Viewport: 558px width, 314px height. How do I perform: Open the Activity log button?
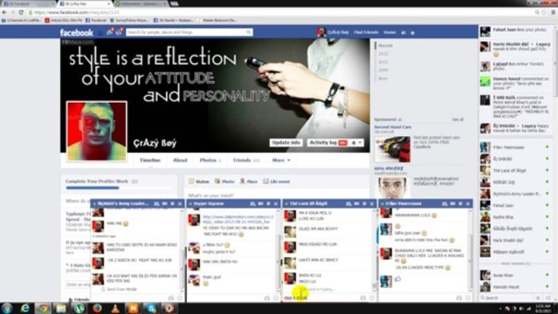327,142
